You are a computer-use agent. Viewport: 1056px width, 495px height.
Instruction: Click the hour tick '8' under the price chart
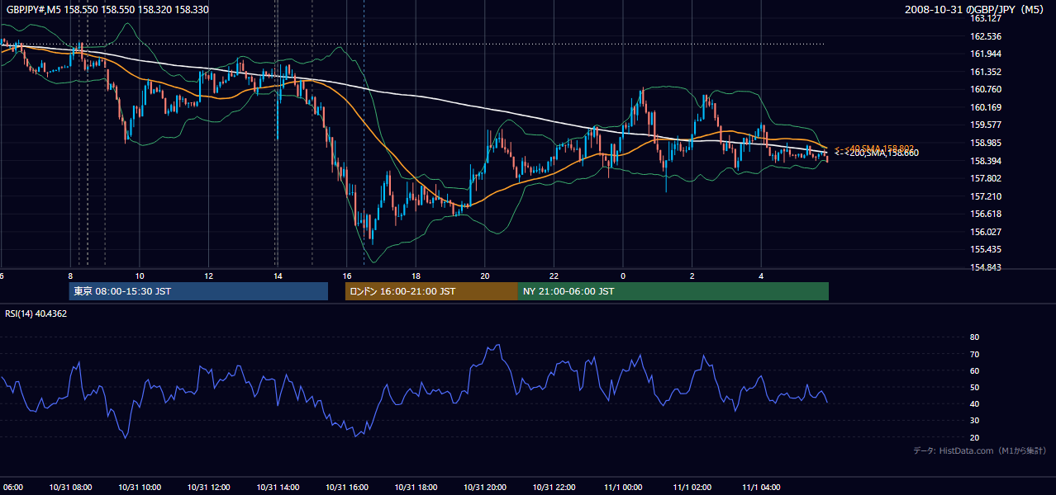point(70,276)
